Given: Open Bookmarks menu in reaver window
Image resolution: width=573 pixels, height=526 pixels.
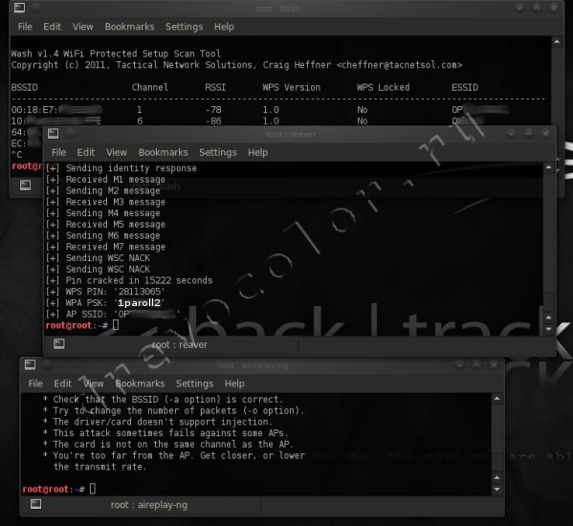Looking at the screenshot, I should [164, 152].
